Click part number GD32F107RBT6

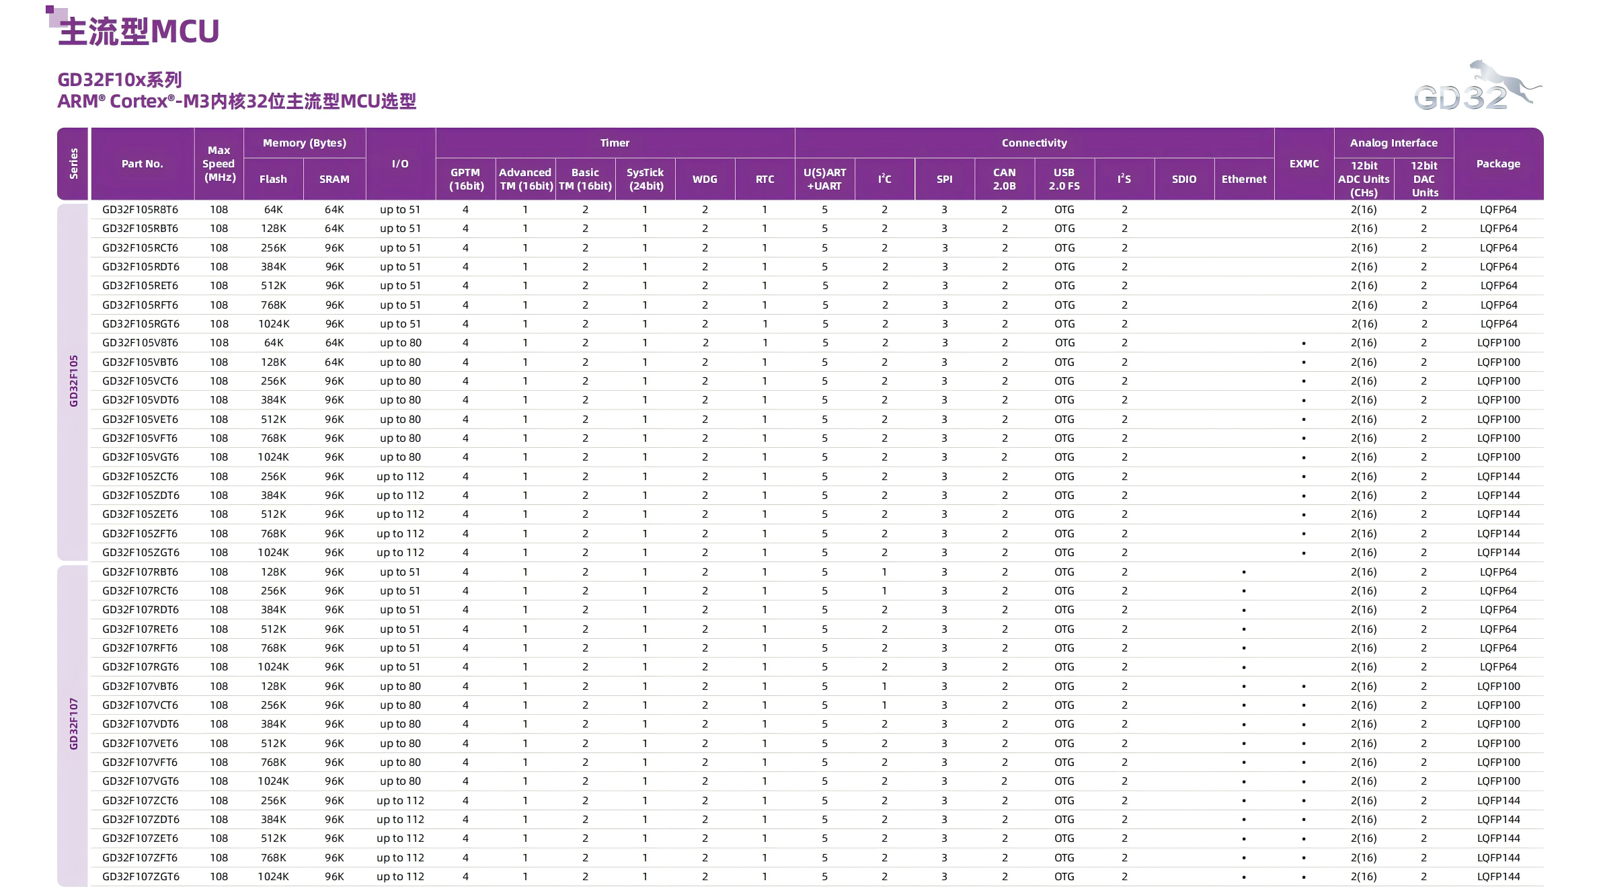point(140,572)
